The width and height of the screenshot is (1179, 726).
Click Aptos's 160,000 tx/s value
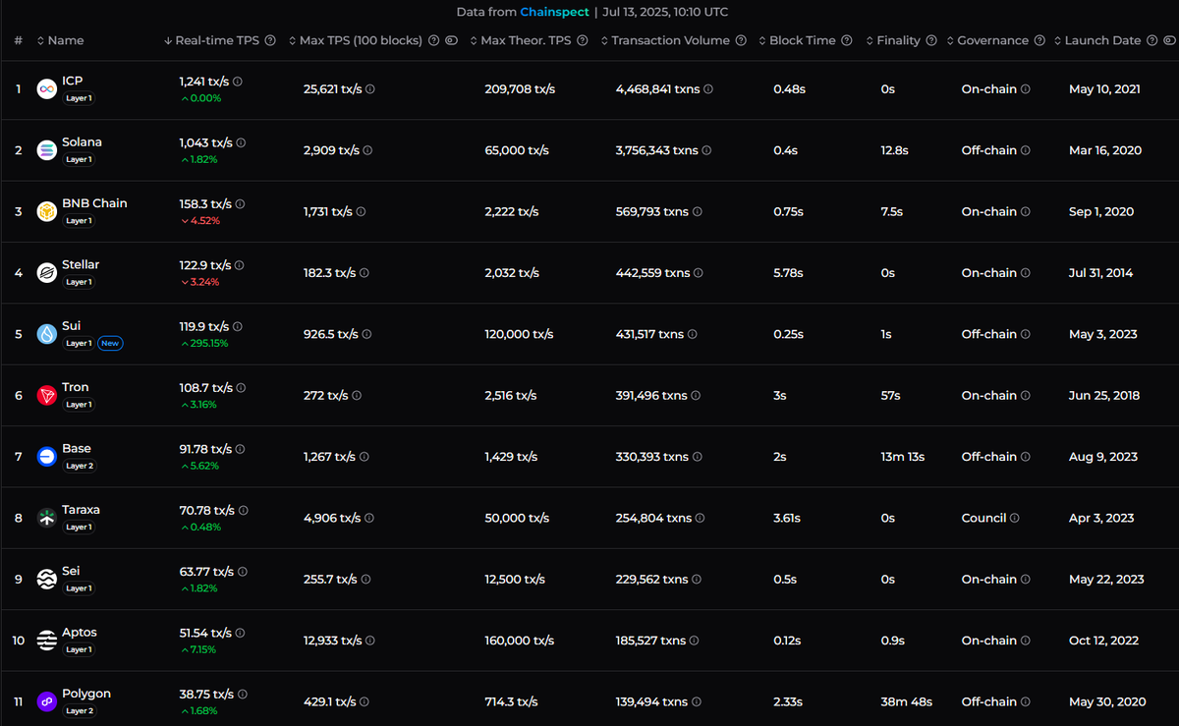[x=520, y=641]
